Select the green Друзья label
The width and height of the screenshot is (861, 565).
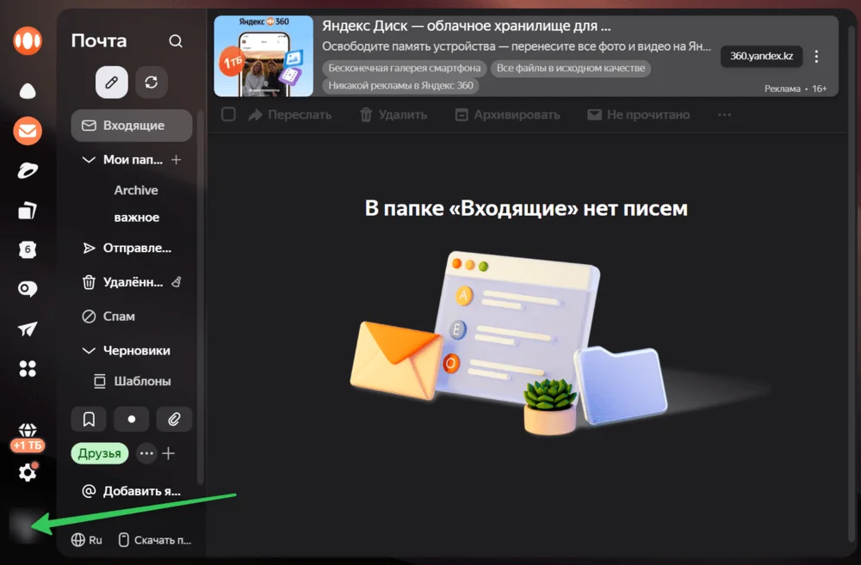(x=99, y=454)
